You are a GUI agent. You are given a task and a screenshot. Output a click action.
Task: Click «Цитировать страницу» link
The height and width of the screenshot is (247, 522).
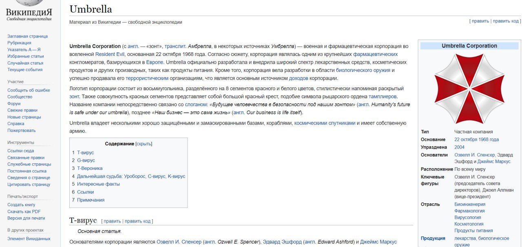[x=29, y=184]
